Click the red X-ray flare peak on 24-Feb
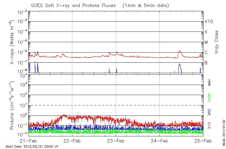This screenshot has height=149, width=226. [180, 51]
